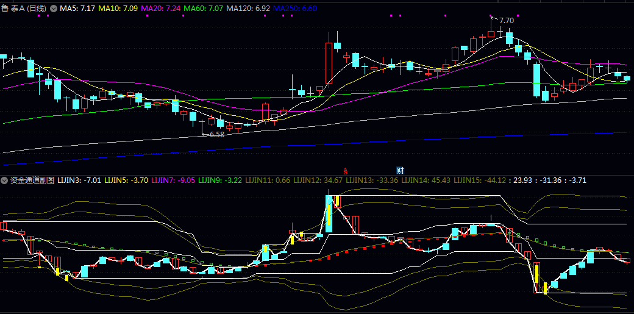Viewport: 634px width, 314px height.
Task: Click the LIJIN7: -9.05 value
Action: pos(174,180)
